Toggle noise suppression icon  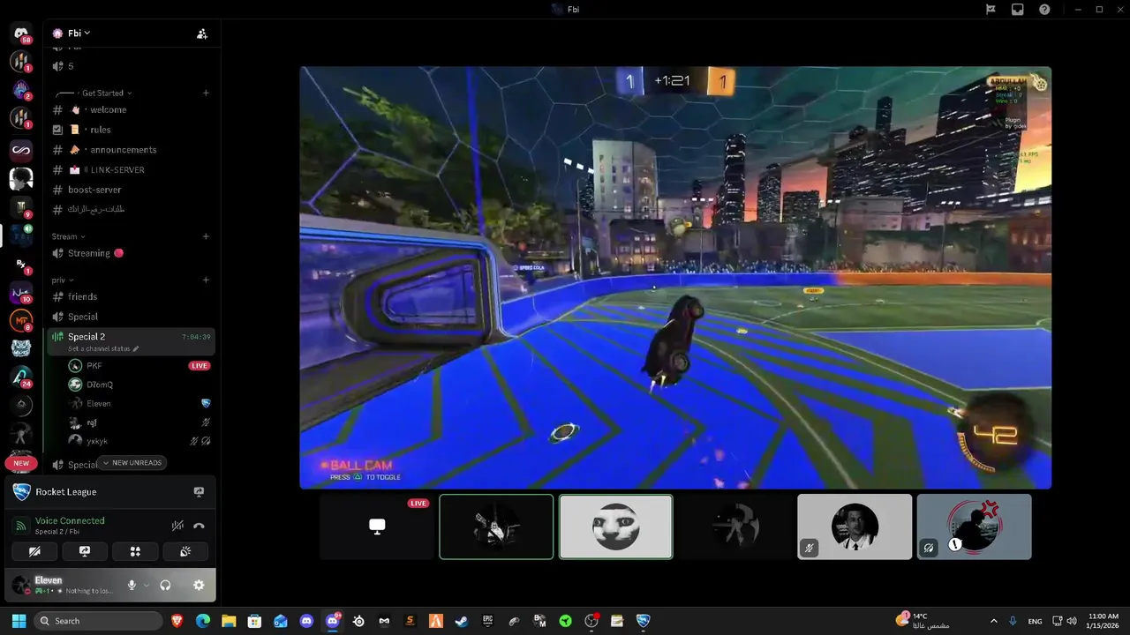click(177, 526)
